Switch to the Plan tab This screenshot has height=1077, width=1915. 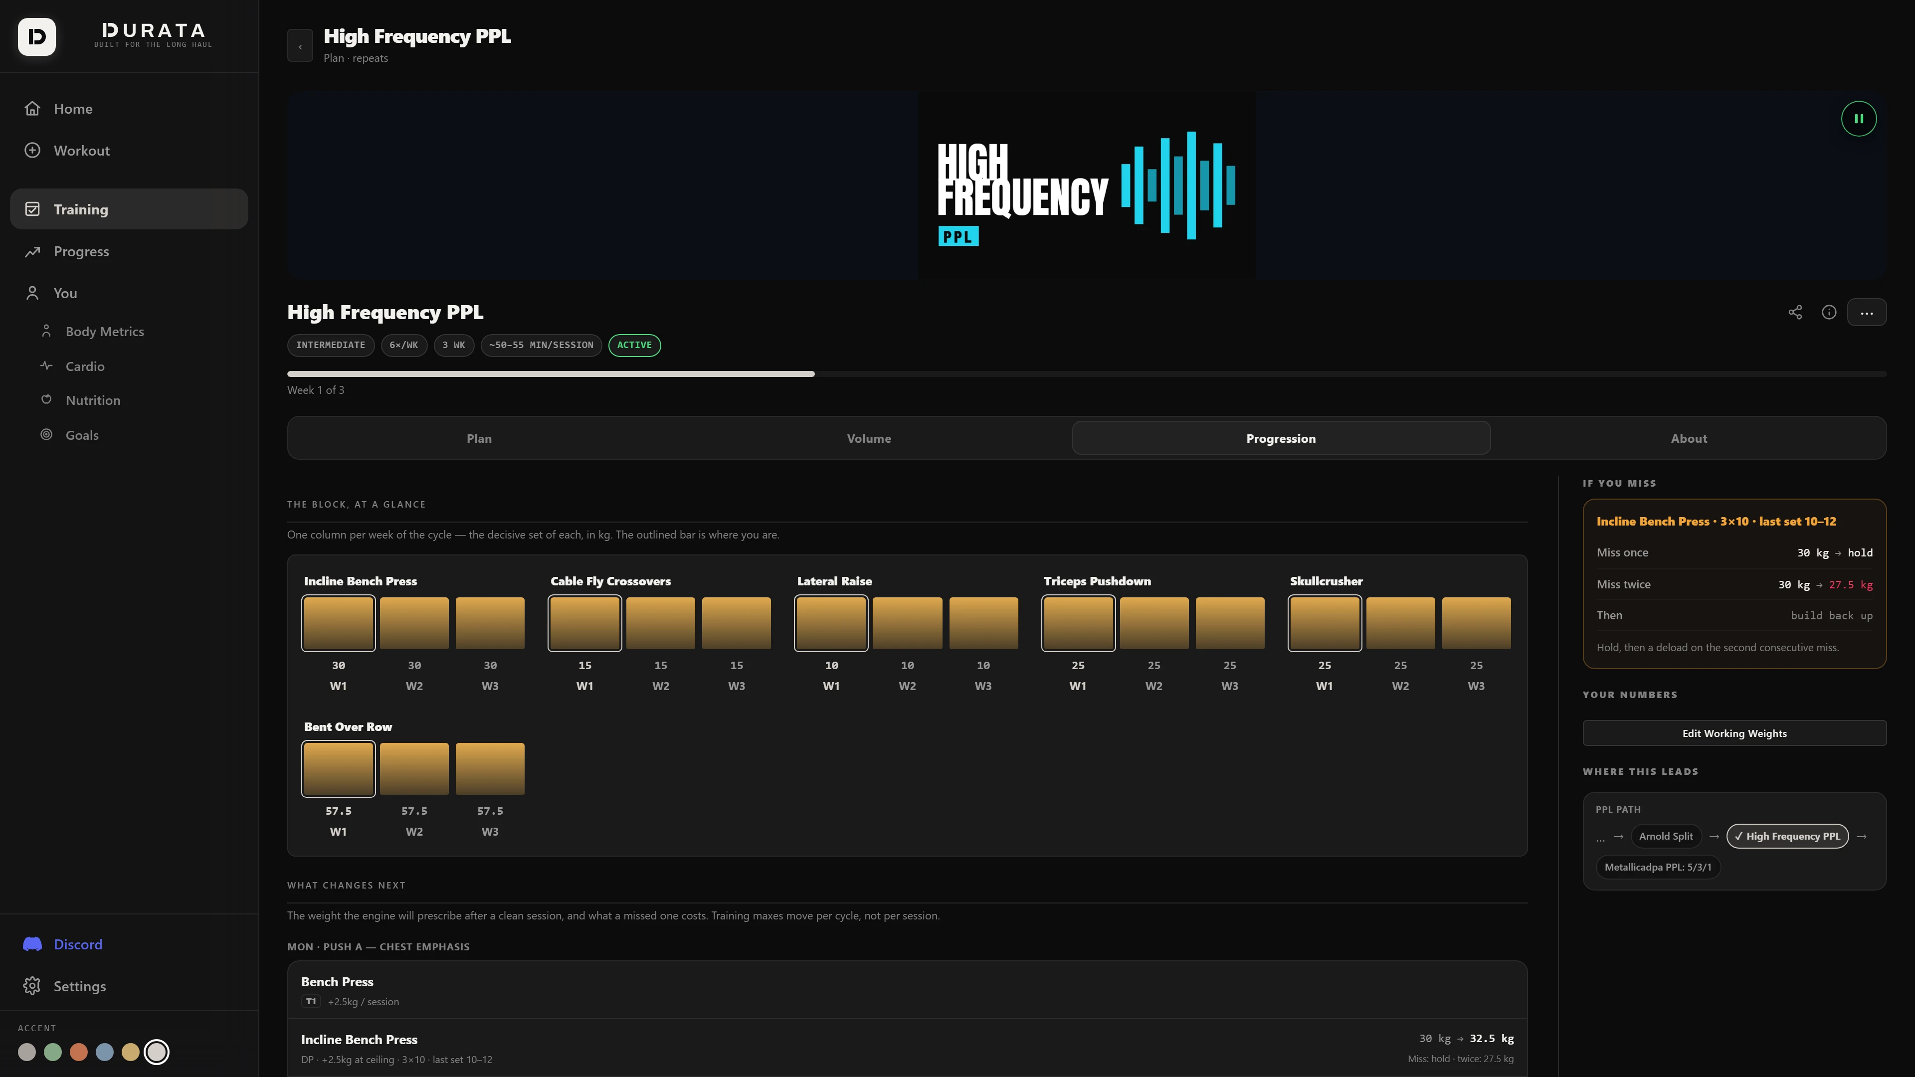coord(479,439)
